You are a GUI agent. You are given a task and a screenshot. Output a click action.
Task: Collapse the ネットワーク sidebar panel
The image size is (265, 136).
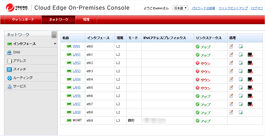click(x=54, y=35)
